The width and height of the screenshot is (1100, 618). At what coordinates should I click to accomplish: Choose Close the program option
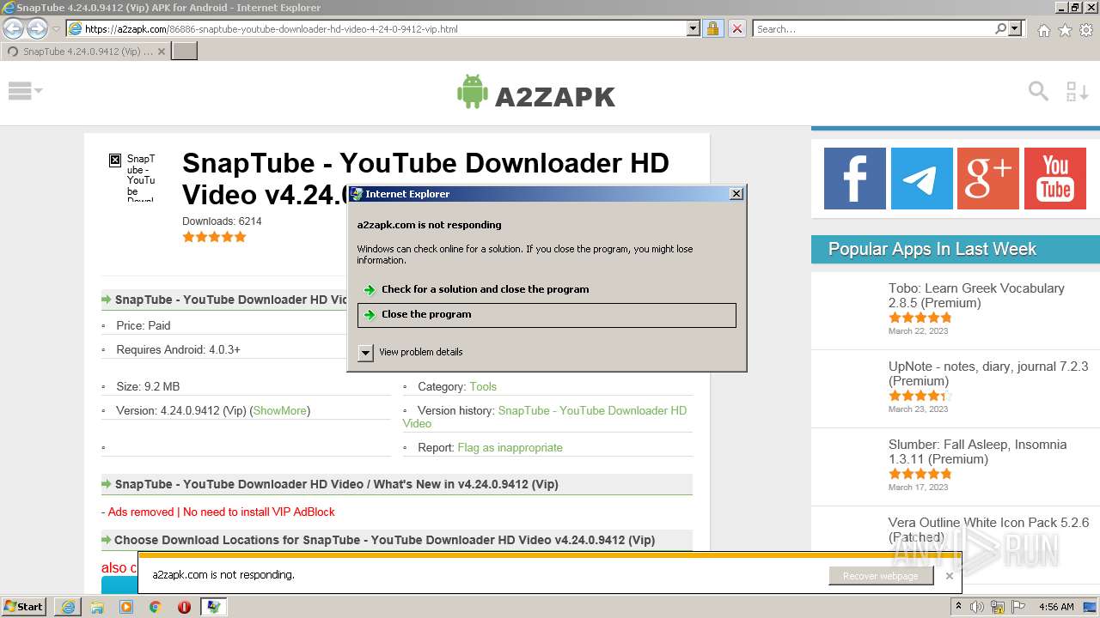[x=547, y=315]
